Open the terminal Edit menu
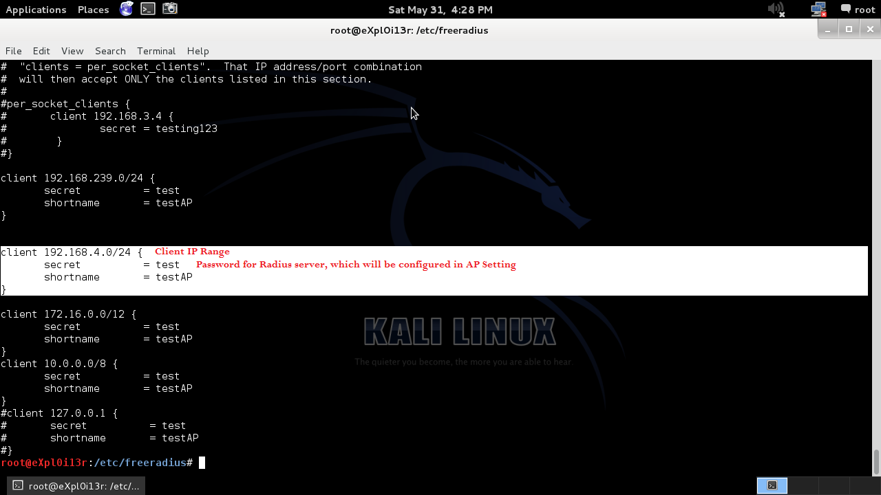881x495 pixels. tap(41, 51)
